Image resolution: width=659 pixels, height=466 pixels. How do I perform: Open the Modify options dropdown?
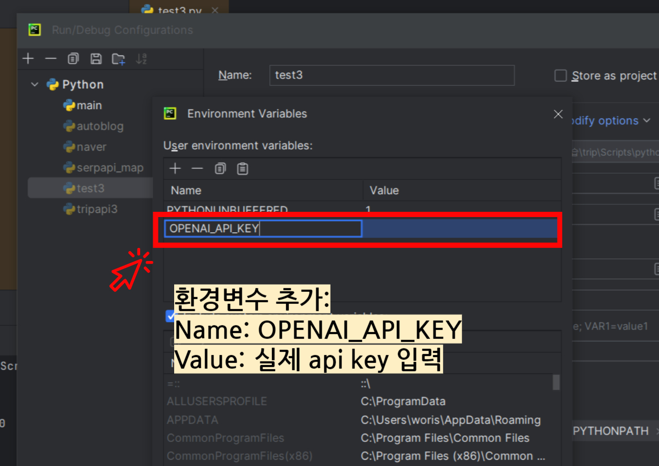pos(611,121)
